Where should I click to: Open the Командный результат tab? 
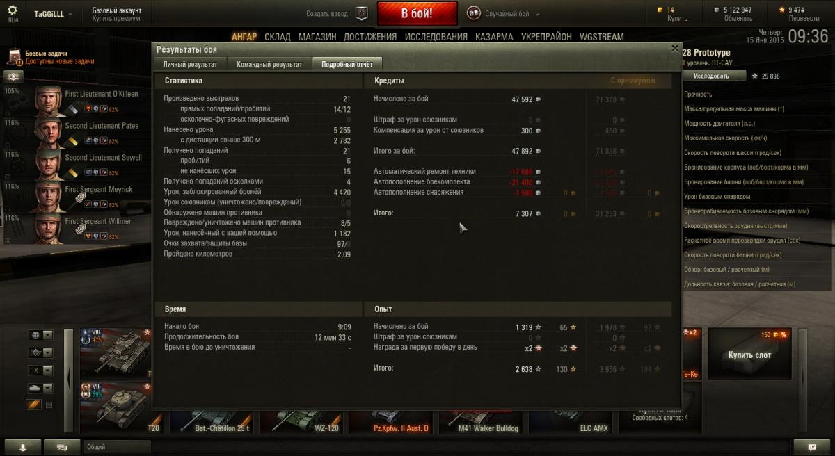[269, 65]
